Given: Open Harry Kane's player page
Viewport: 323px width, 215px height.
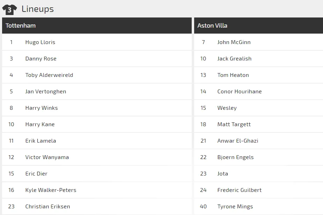Looking at the screenshot, I should [x=40, y=124].
